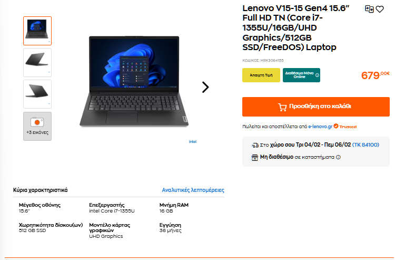Click info icon beside store availability

tap(338, 157)
